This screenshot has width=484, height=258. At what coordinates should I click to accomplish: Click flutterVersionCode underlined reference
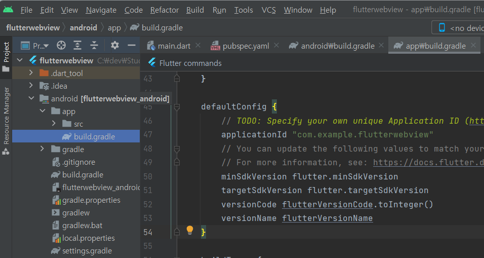(x=328, y=205)
